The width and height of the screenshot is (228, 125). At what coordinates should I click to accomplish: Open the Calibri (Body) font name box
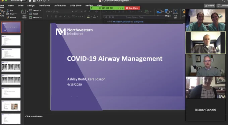click(60, 11)
